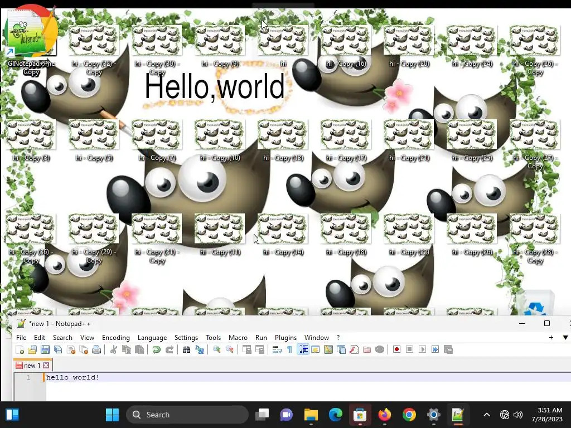Toggle synchronized horizontal scrolling
This screenshot has width=571, height=428.
tap(260, 350)
